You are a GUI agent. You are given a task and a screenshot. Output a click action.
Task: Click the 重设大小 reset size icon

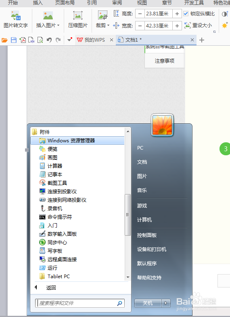pos(187,25)
